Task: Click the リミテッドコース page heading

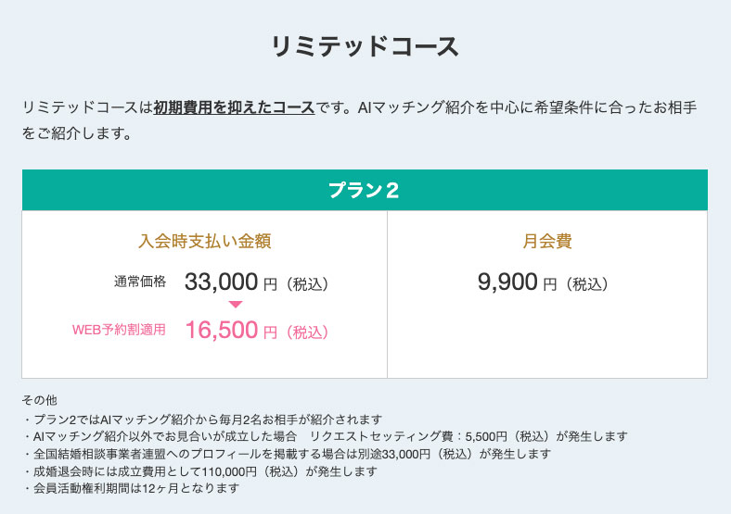Action: (365, 47)
